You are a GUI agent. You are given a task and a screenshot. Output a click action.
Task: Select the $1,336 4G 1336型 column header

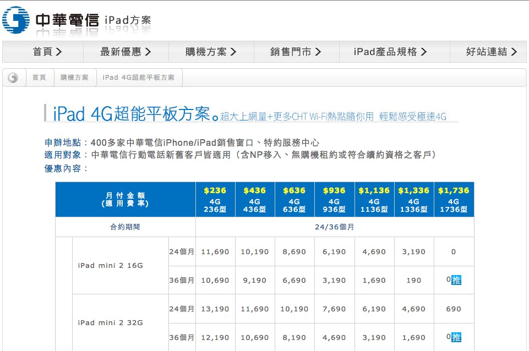pyautogui.click(x=414, y=199)
